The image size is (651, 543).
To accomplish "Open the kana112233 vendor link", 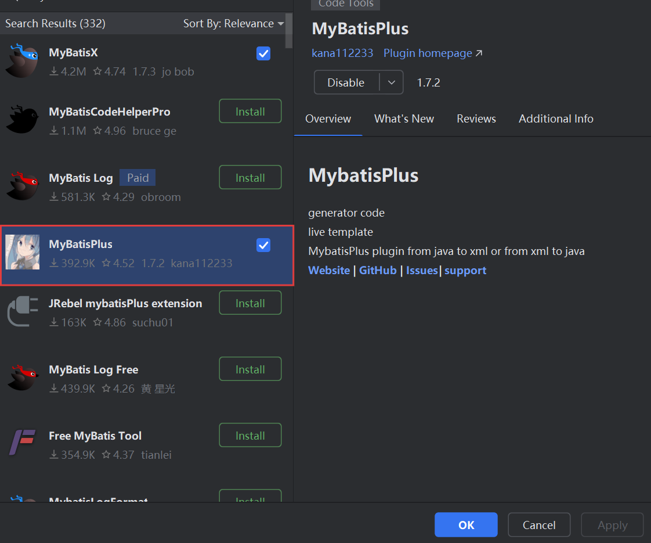I will click(x=342, y=53).
